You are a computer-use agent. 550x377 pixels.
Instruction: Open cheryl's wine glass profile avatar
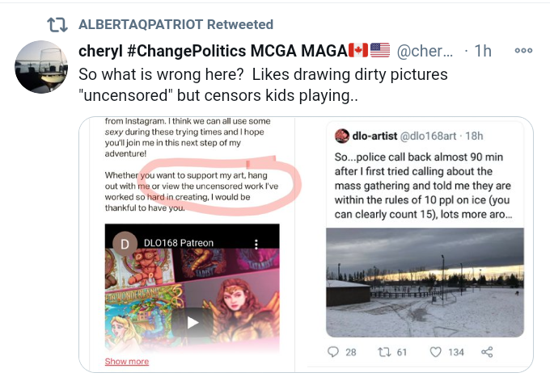(41, 67)
